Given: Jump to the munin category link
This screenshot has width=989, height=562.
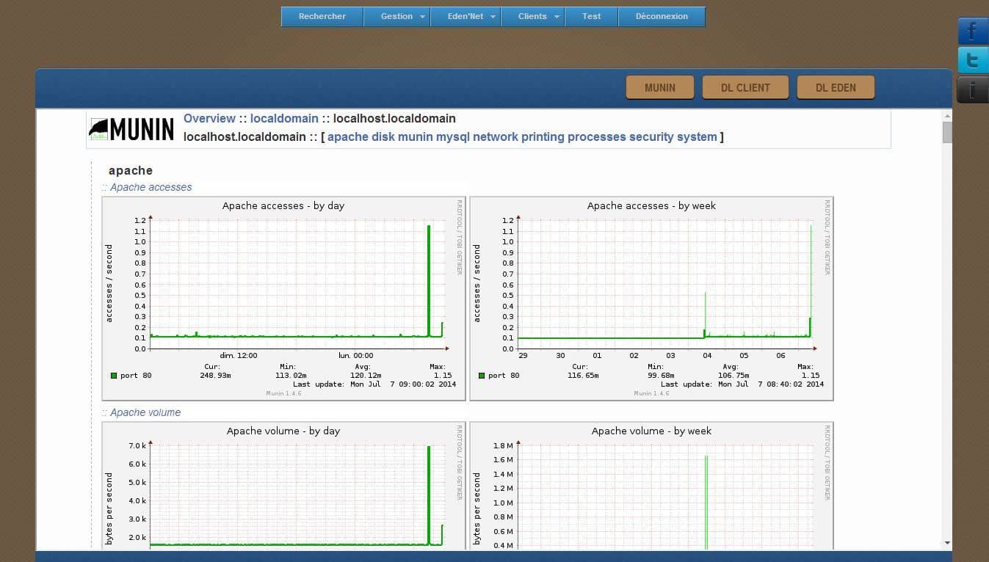Looking at the screenshot, I should tap(416, 136).
